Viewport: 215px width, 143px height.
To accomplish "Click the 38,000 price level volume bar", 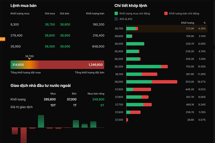I will pos(152,82).
